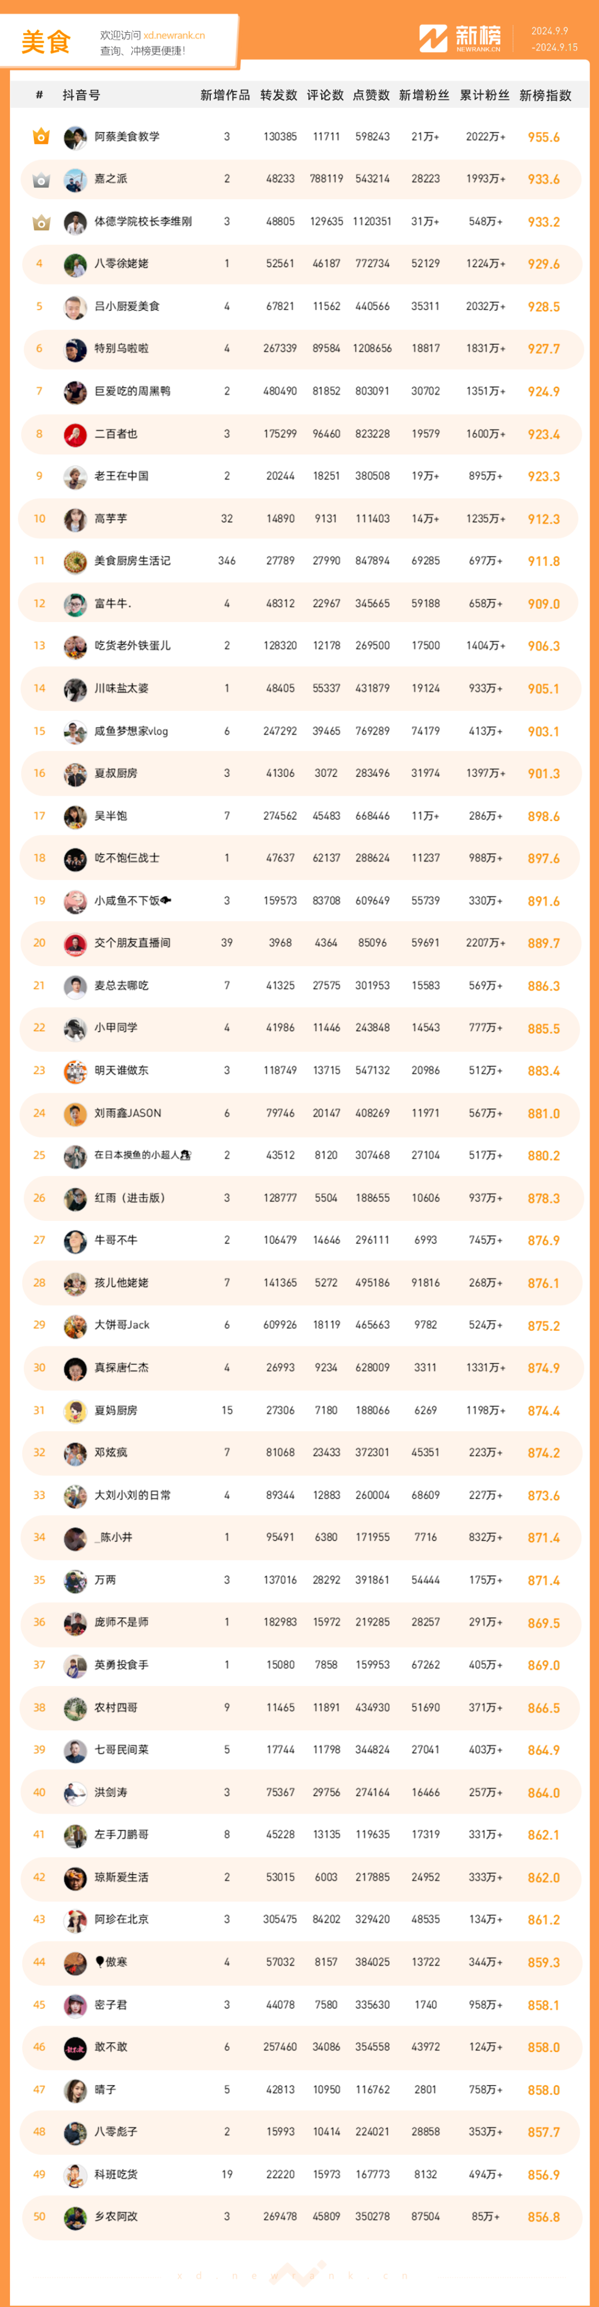
Task: Click account name 巨爱吃的周黑鸭
Action: point(133,391)
